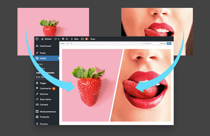Viewport: 210px width, 136px height.
Task: Click the Download button
Action: [x=163, y=44]
